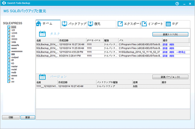This screenshot has height=129, width=195.
Task: Select the 1111__121020141... version row
Action: point(113,87)
